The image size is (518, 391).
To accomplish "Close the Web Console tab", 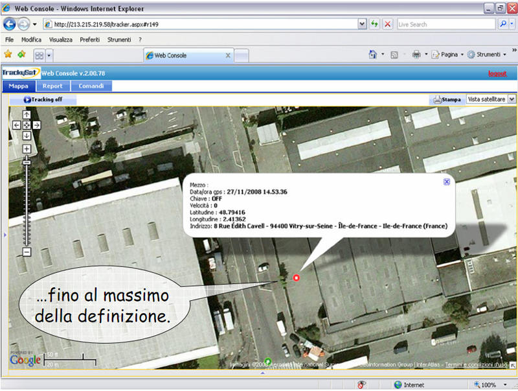I will coord(228,56).
